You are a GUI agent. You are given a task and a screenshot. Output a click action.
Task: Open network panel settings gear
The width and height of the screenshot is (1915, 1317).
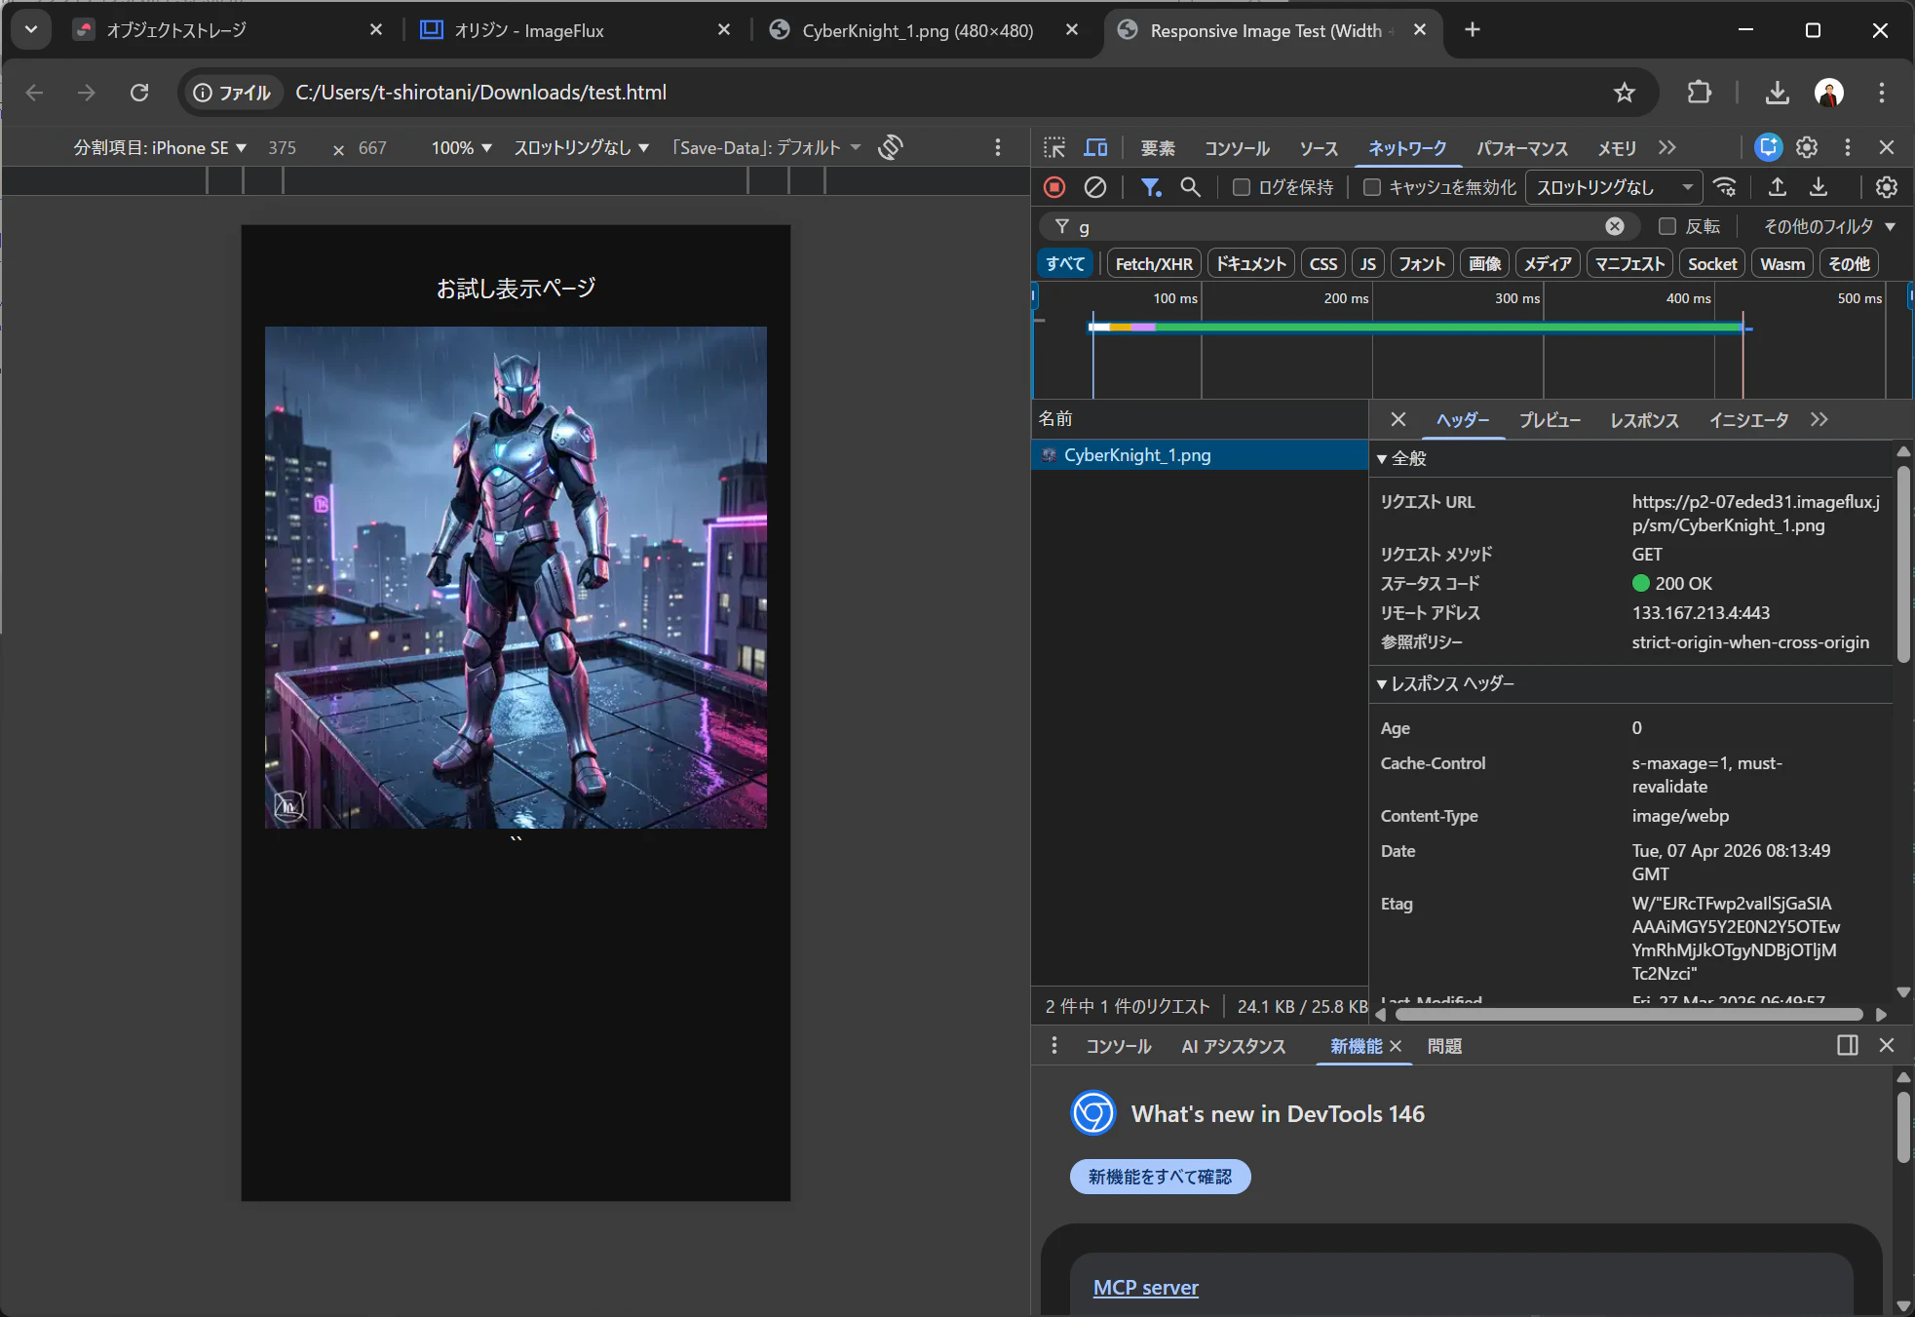[x=1887, y=187]
